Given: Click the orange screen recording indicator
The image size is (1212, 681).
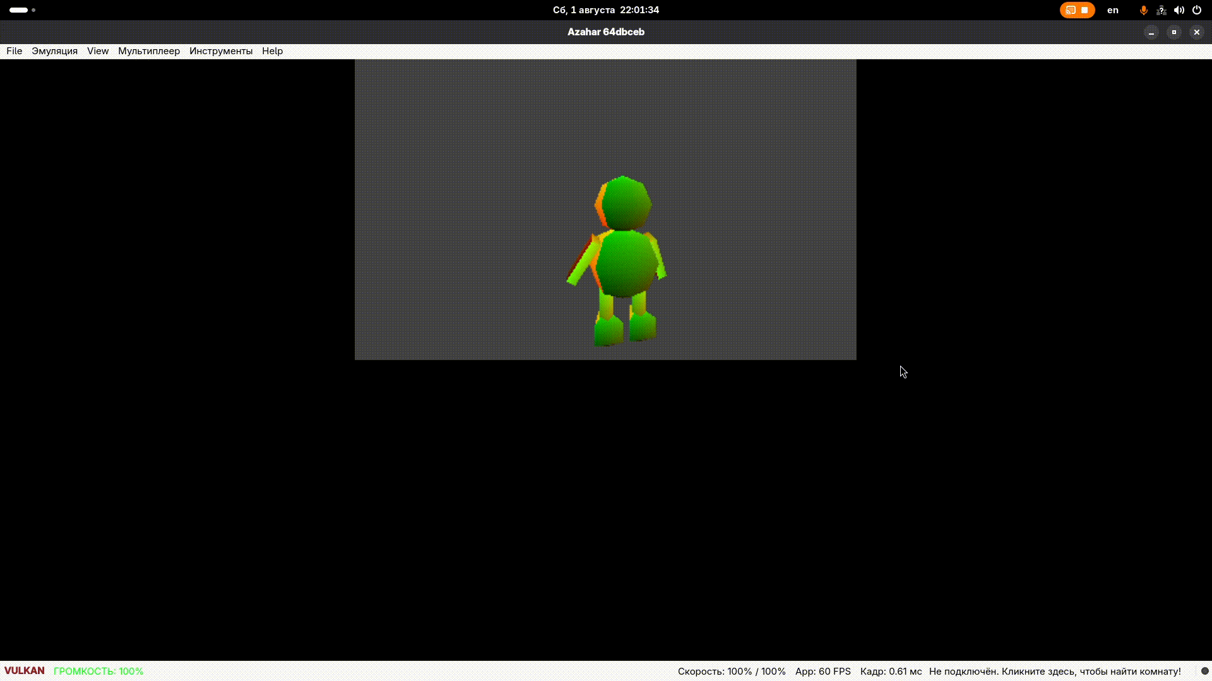Looking at the screenshot, I should point(1077,10).
